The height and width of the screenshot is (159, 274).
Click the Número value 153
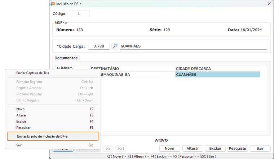(80, 30)
